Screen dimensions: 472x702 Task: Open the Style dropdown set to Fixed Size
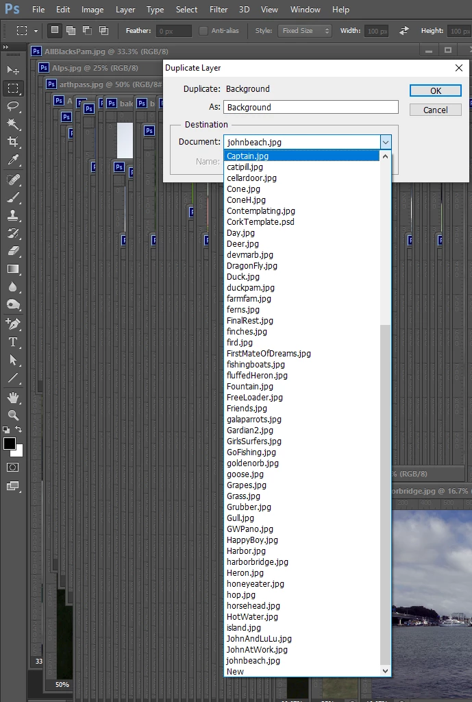(x=304, y=31)
